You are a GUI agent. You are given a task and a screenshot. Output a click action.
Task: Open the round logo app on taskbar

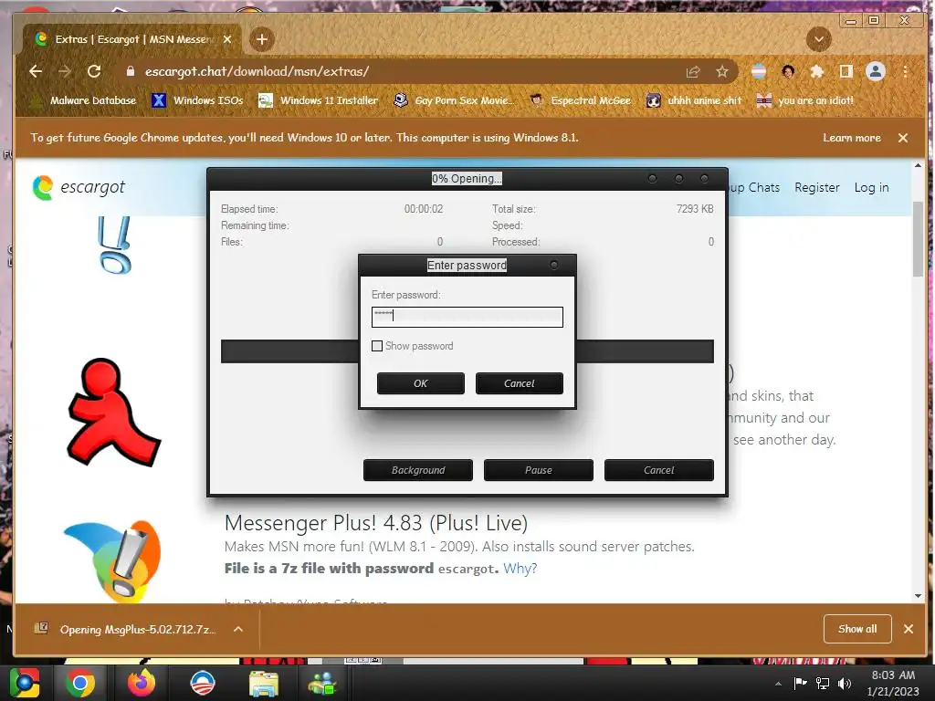(x=202, y=683)
